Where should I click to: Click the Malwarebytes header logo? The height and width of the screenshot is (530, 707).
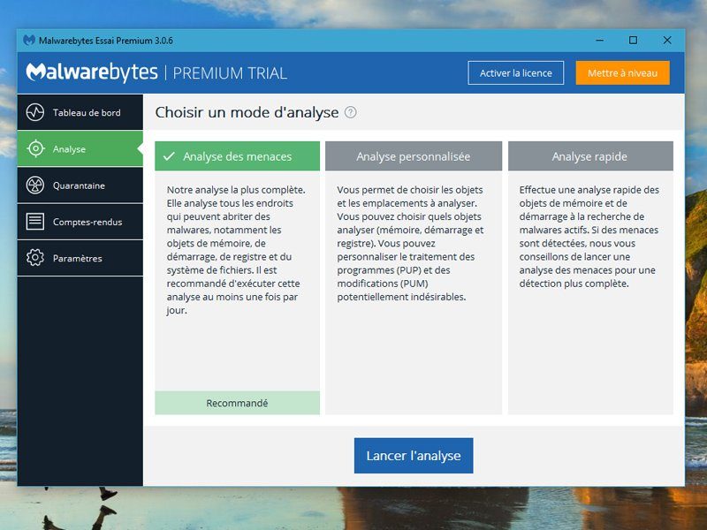click(x=92, y=72)
